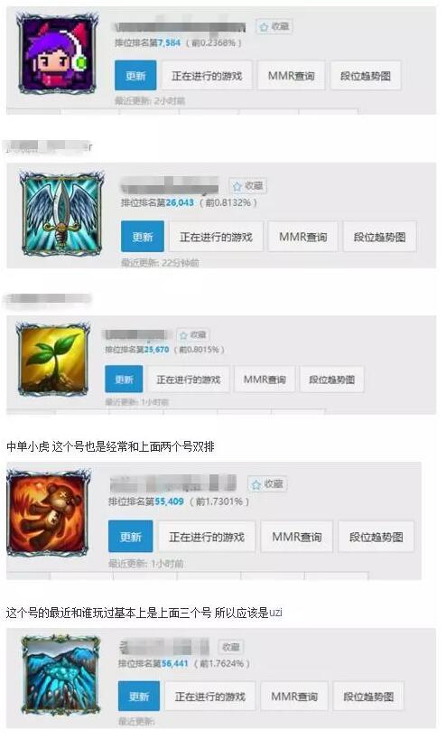446x740 pixels.
Task: Click the purple-haired pixel character avatar
Action: [58, 54]
